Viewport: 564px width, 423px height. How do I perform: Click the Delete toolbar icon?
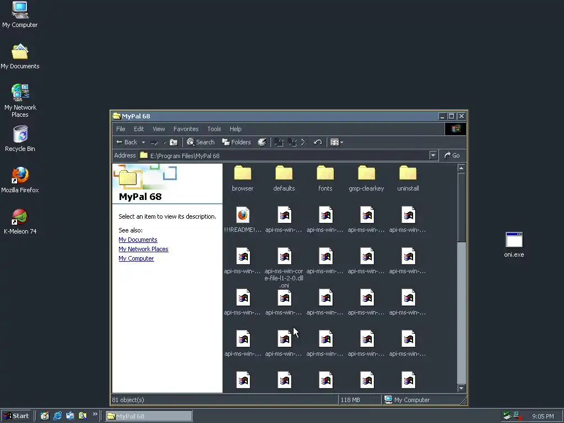tap(304, 143)
